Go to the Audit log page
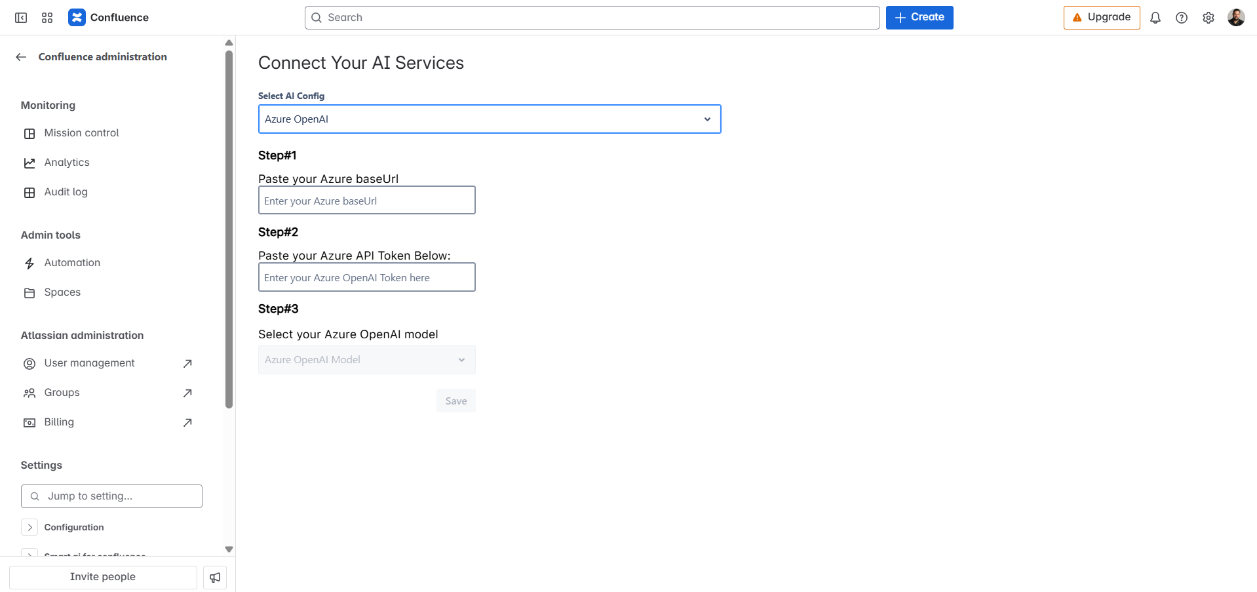 tap(66, 192)
